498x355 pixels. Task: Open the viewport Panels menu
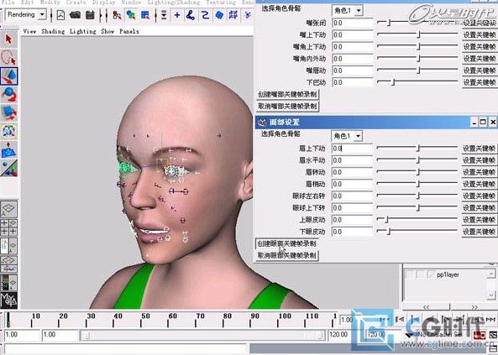point(129,31)
